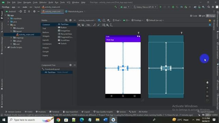Minimize the Component Tree panel
This screenshot has width=219, height=123.
pyautogui.click(x=75, y=65)
